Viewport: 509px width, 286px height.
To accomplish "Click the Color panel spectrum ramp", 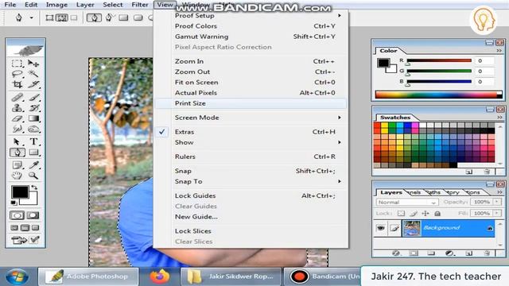I will [x=438, y=95].
